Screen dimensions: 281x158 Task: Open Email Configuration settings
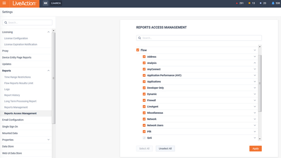tap(13, 120)
